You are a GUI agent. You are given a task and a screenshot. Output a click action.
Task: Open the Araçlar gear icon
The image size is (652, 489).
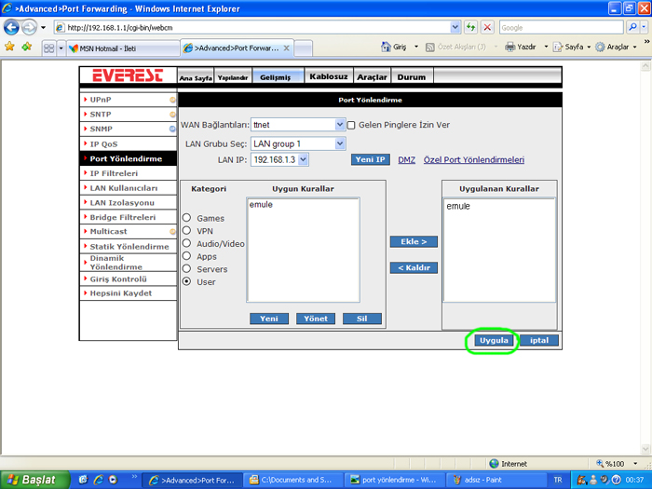point(600,47)
